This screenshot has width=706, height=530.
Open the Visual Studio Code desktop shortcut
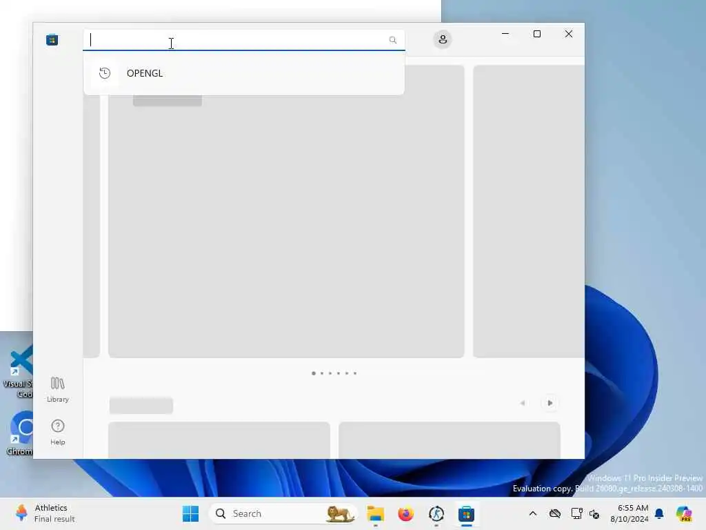18,372
